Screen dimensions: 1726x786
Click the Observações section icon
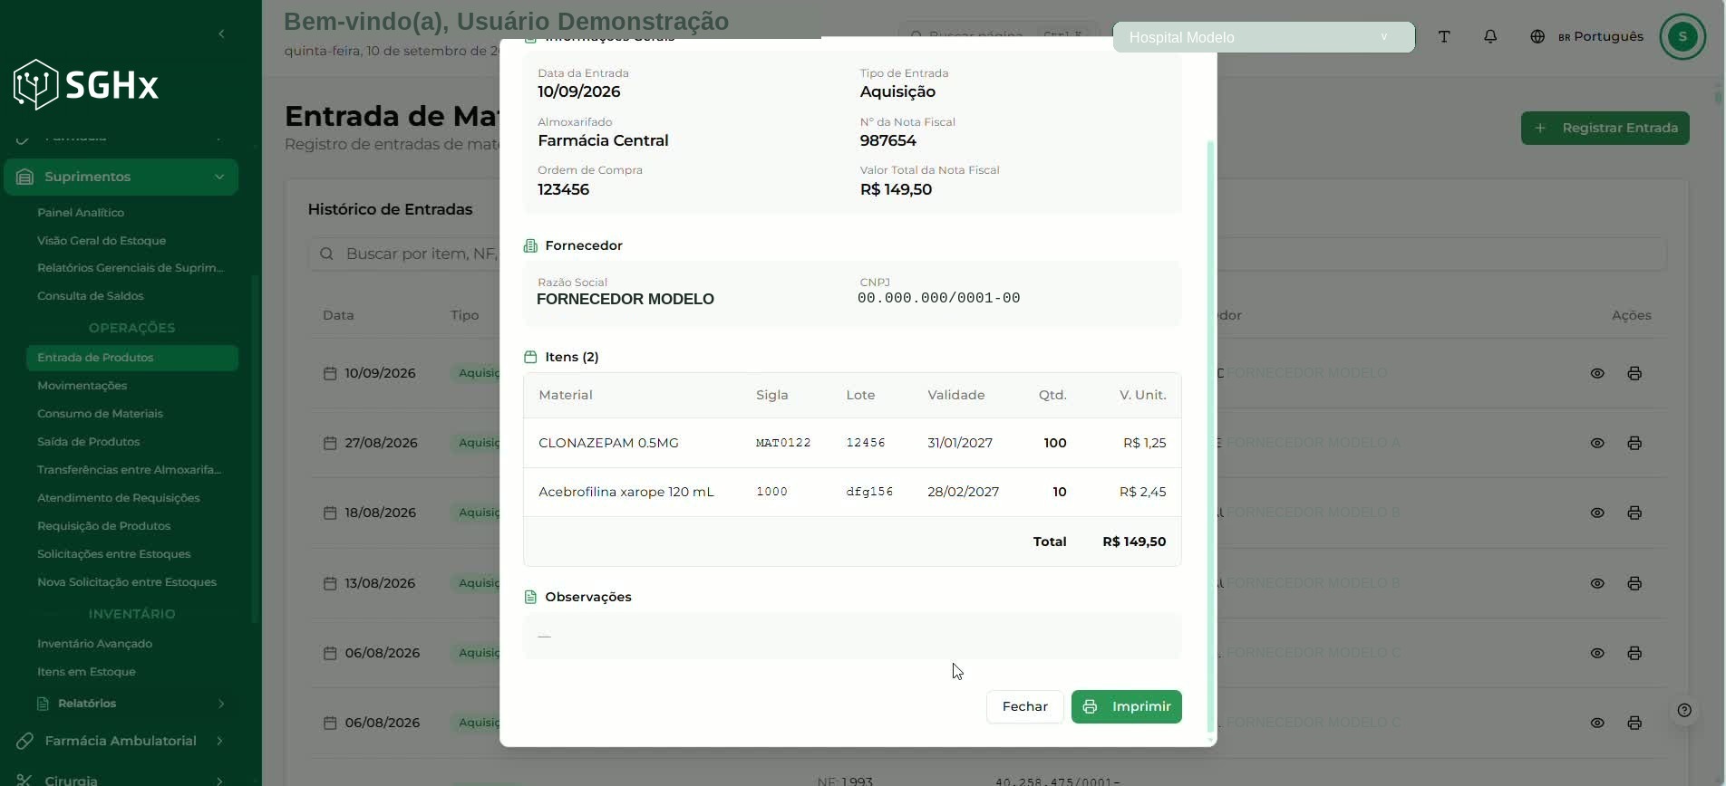coord(530,597)
